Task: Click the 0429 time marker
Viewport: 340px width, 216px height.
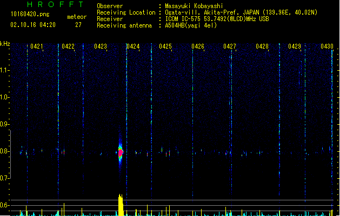Action: point(295,46)
